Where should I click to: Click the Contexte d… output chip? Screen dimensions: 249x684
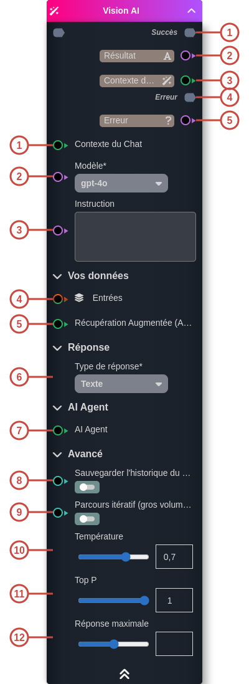137,81
